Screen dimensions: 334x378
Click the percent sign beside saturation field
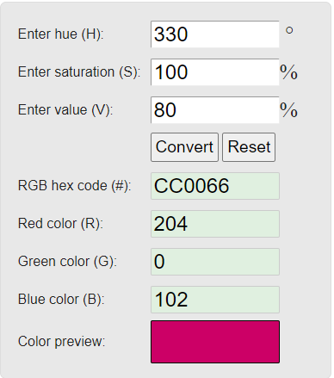click(x=288, y=72)
